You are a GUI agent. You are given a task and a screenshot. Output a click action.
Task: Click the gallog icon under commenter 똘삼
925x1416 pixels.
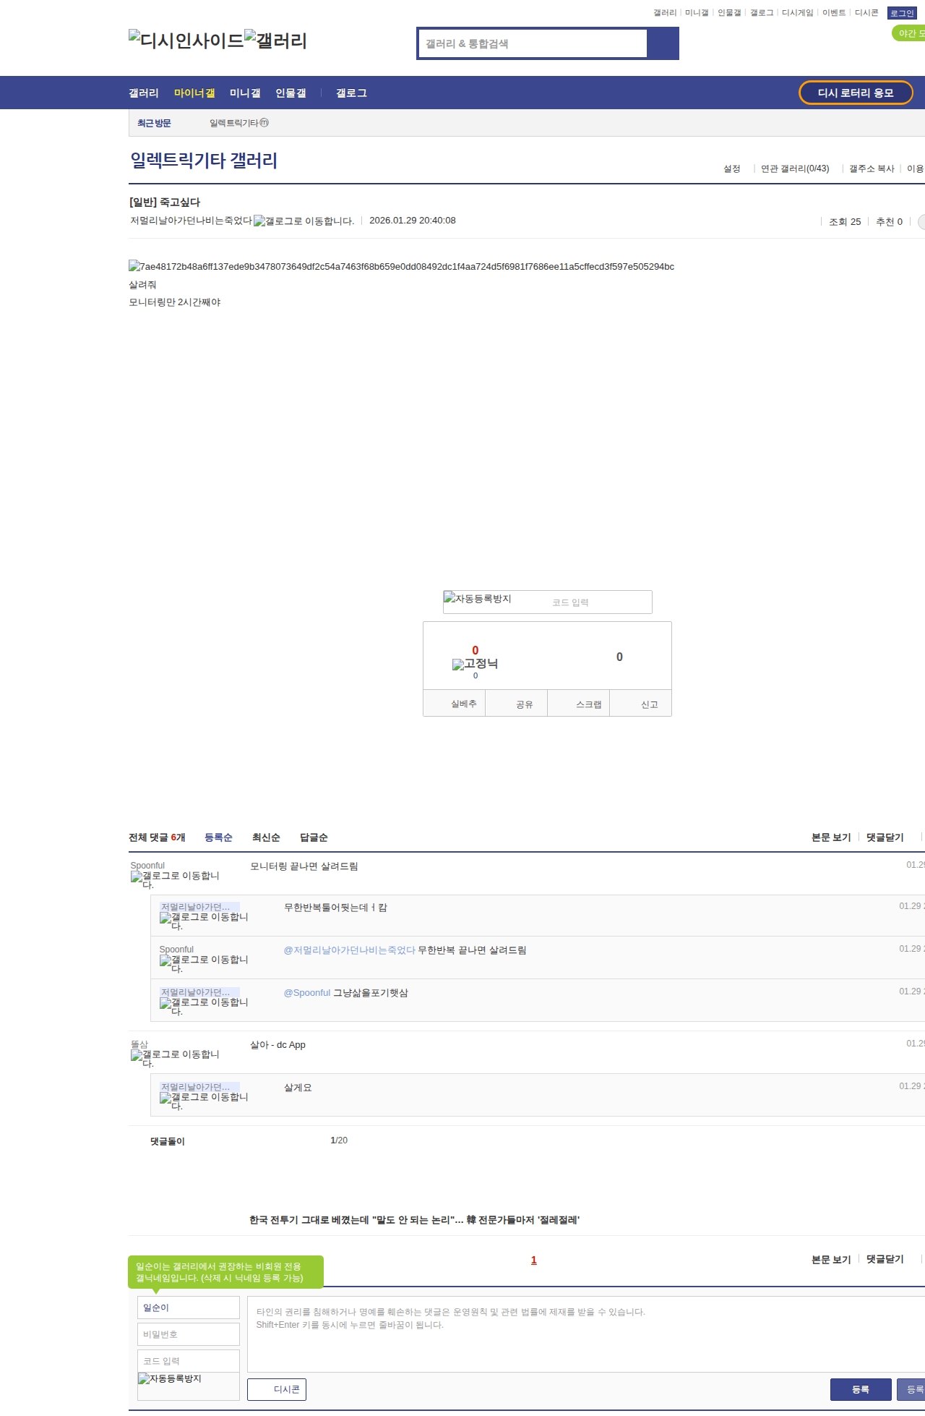(x=175, y=1055)
